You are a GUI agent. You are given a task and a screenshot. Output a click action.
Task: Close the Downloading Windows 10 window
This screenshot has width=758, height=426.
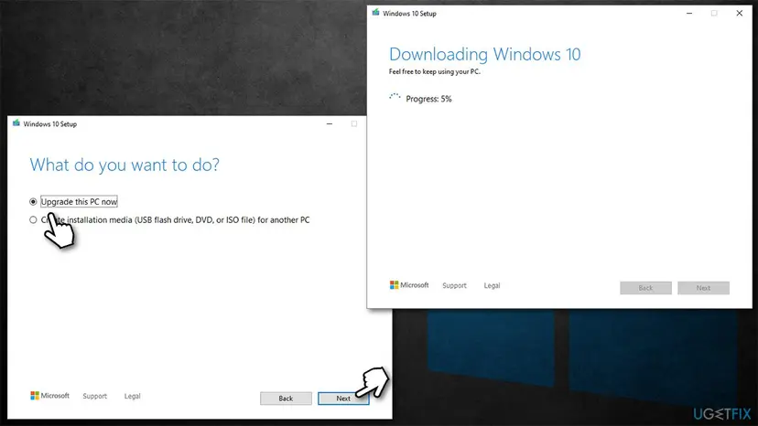click(739, 14)
